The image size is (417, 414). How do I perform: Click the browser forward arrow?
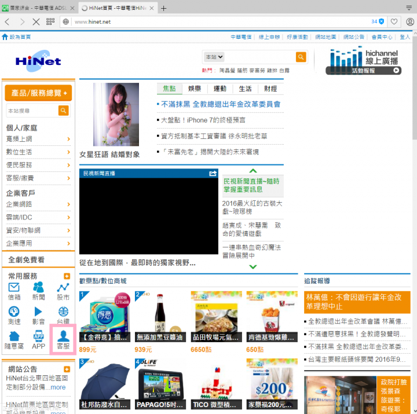click(22, 22)
